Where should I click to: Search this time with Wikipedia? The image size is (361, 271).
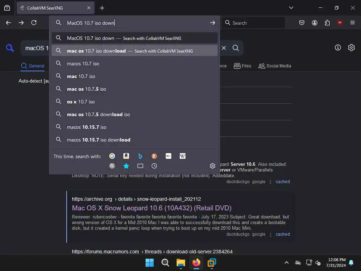(x=183, y=156)
